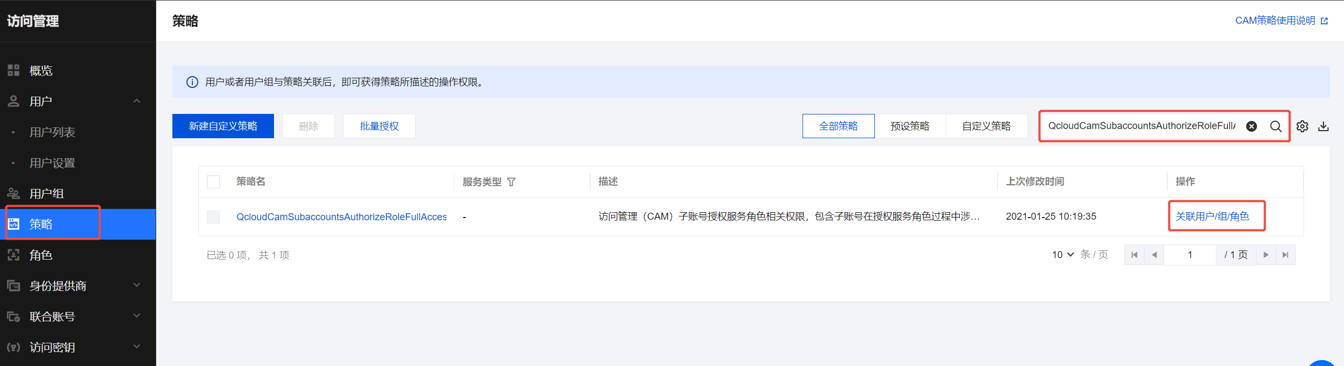Screen dimensions: 1344x366
Task: Switch to the 预设策略 tab
Action: (910, 126)
